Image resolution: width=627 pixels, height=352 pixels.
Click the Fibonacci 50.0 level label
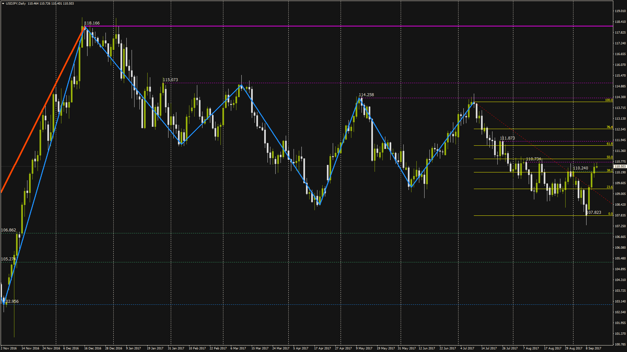click(x=609, y=157)
